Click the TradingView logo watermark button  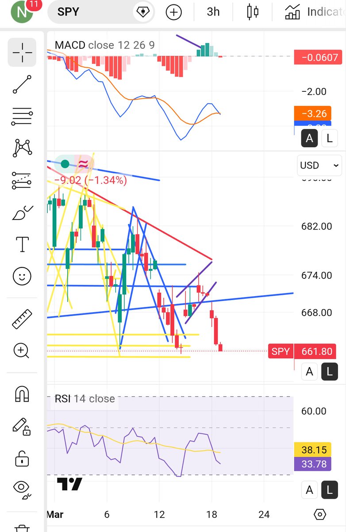pos(69,484)
